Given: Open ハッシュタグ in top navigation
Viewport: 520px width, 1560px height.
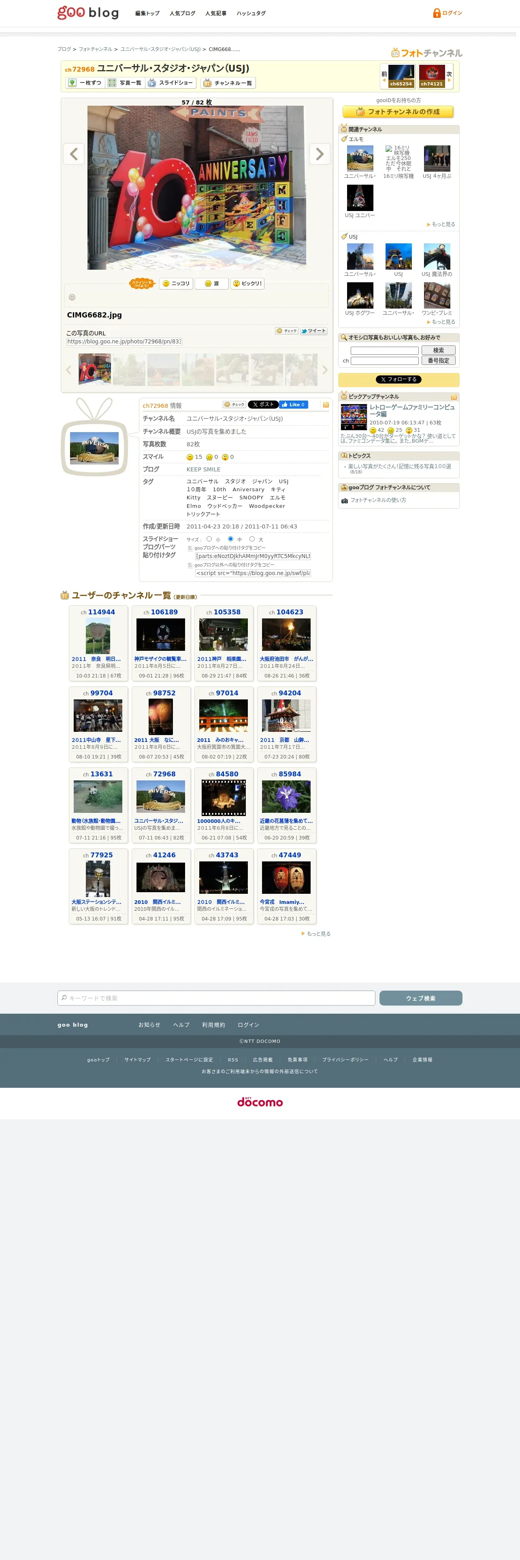Looking at the screenshot, I should pyautogui.click(x=251, y=13).
